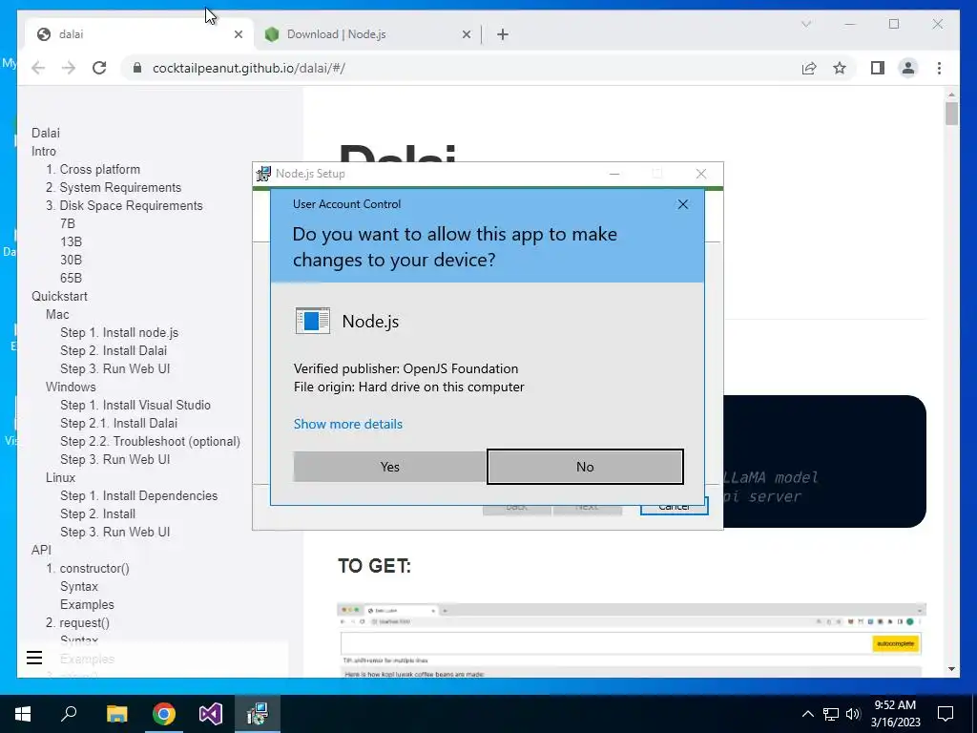Close the Download | Node.js tab
The image size is (977, 733).
(466, 35)
